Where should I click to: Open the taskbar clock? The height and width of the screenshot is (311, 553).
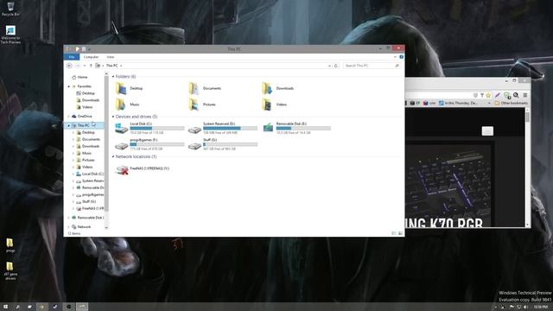pos(540,308)
